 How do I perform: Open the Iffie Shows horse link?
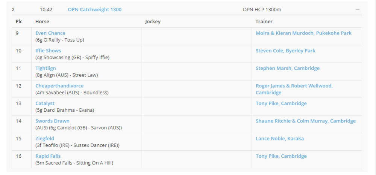coord(48,51)
